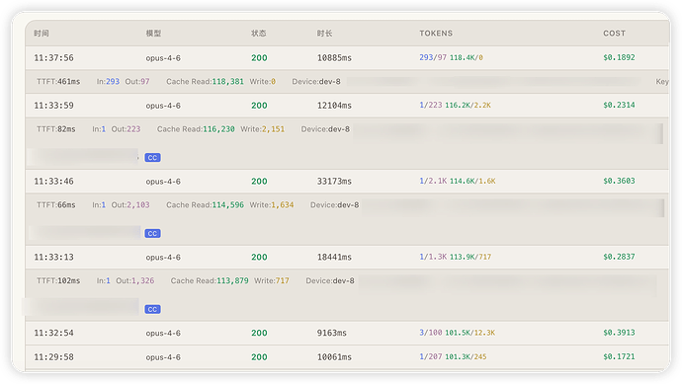The height and width of the screenshot is (384, 682).
Task: Click tokens summary 293/97 118.4K/0
Action: click(451, 57)
